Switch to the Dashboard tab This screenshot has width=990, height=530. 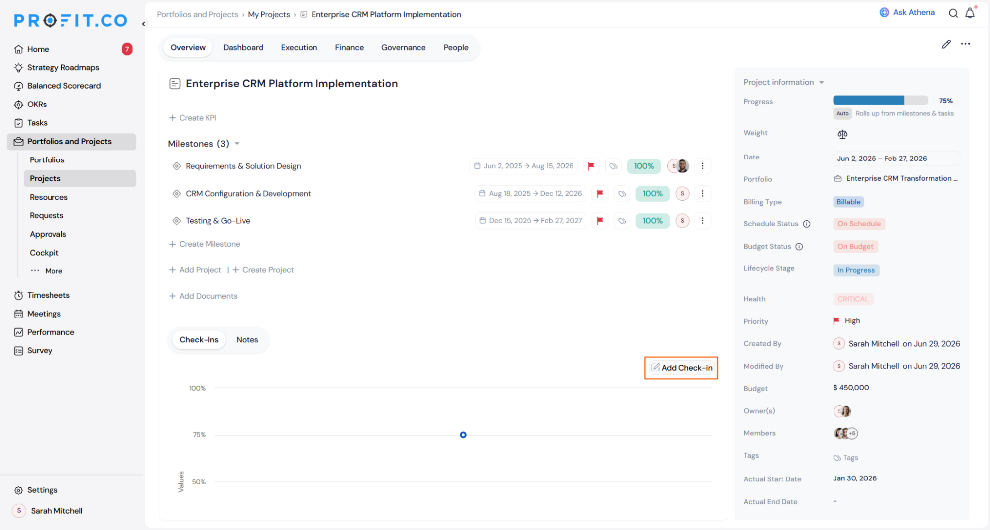pyautogui.click(x=243, y=48)
